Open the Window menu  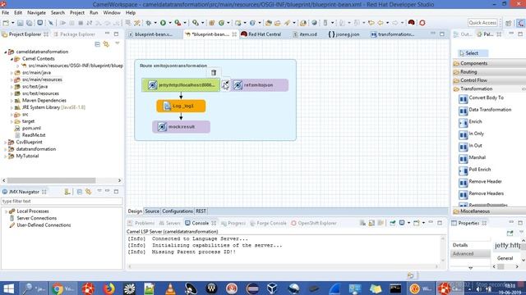[x=112, y=13]
